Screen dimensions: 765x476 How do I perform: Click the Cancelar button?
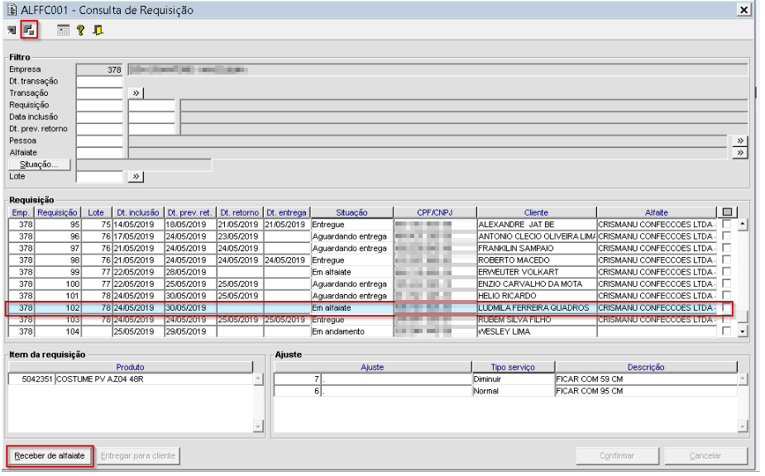[705, 455]
